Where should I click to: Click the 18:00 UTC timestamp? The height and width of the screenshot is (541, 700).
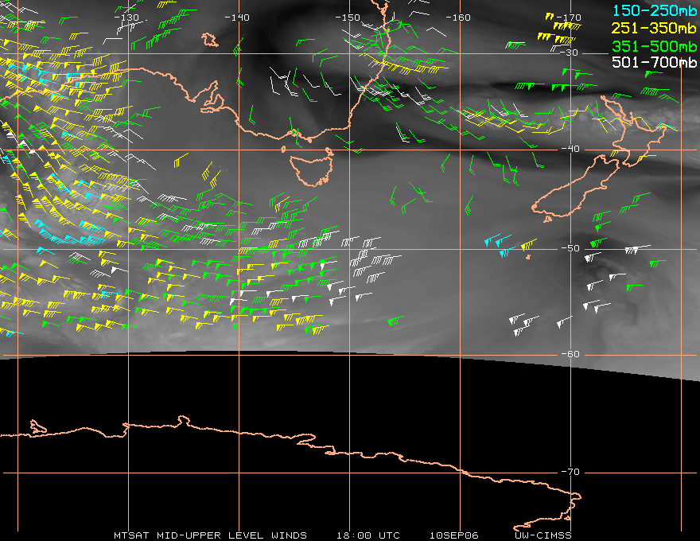367,535
